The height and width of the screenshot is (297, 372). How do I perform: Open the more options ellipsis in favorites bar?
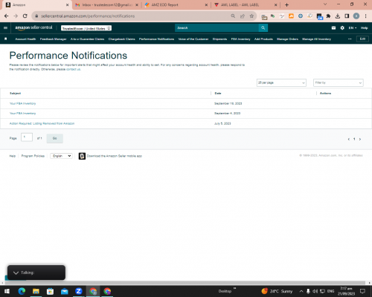pyautogui.click(x=350, y=39)
